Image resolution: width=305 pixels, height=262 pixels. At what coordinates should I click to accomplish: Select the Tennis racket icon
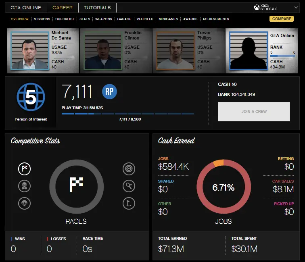[128, 186]
